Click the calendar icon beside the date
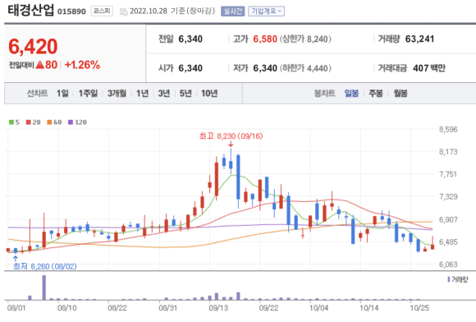 coord(124,11)
